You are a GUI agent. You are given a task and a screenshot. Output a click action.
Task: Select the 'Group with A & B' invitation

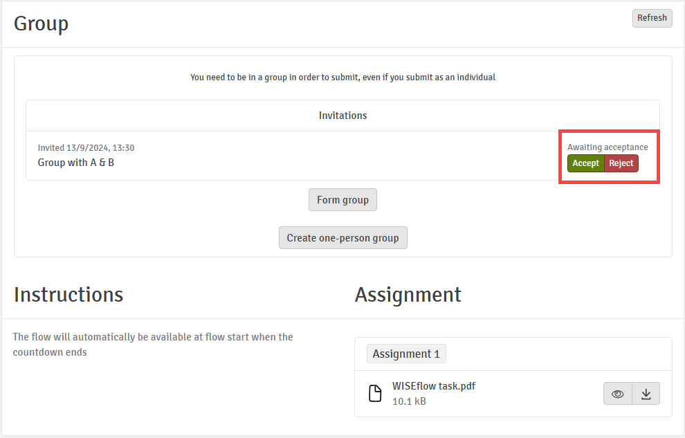(76, 163)
